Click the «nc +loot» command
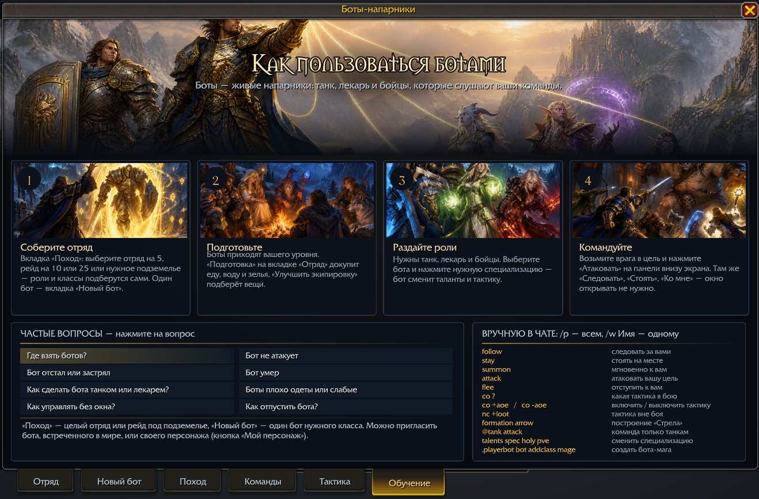 (x=495, y=414)
